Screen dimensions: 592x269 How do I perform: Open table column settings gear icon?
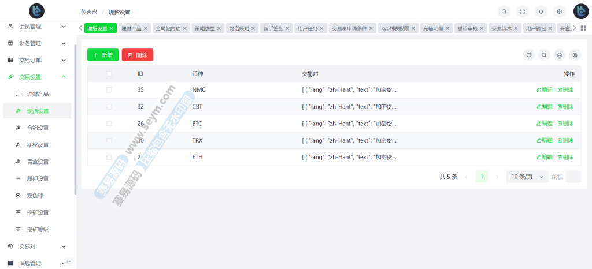575,55
